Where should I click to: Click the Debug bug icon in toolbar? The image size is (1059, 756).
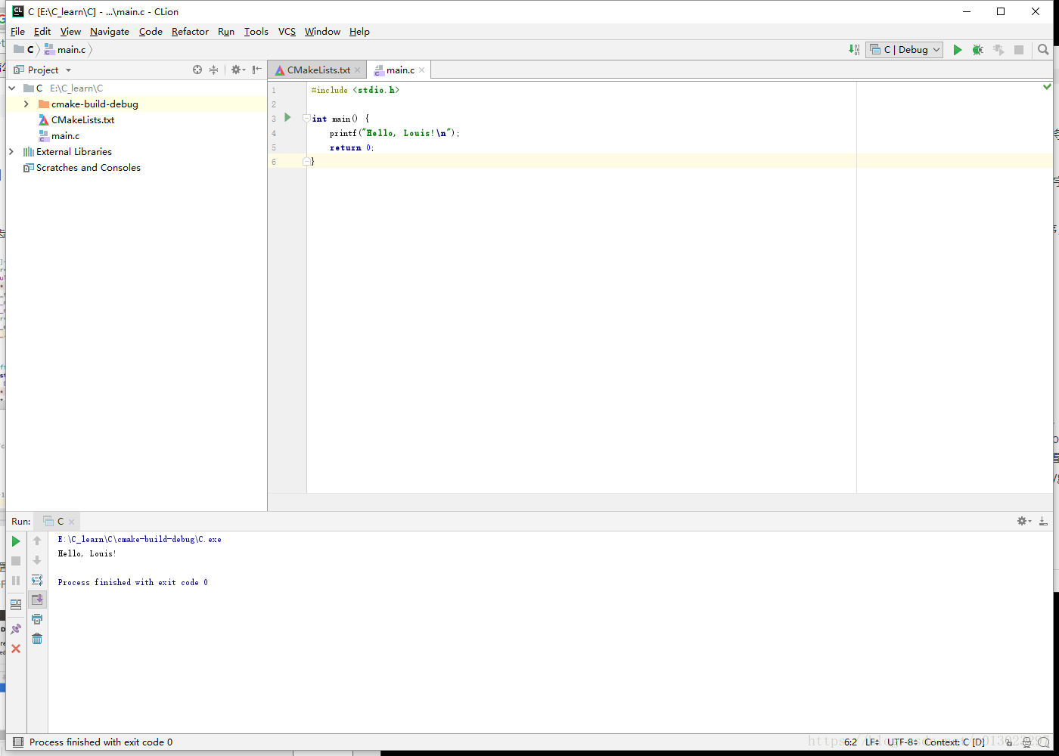977,50
